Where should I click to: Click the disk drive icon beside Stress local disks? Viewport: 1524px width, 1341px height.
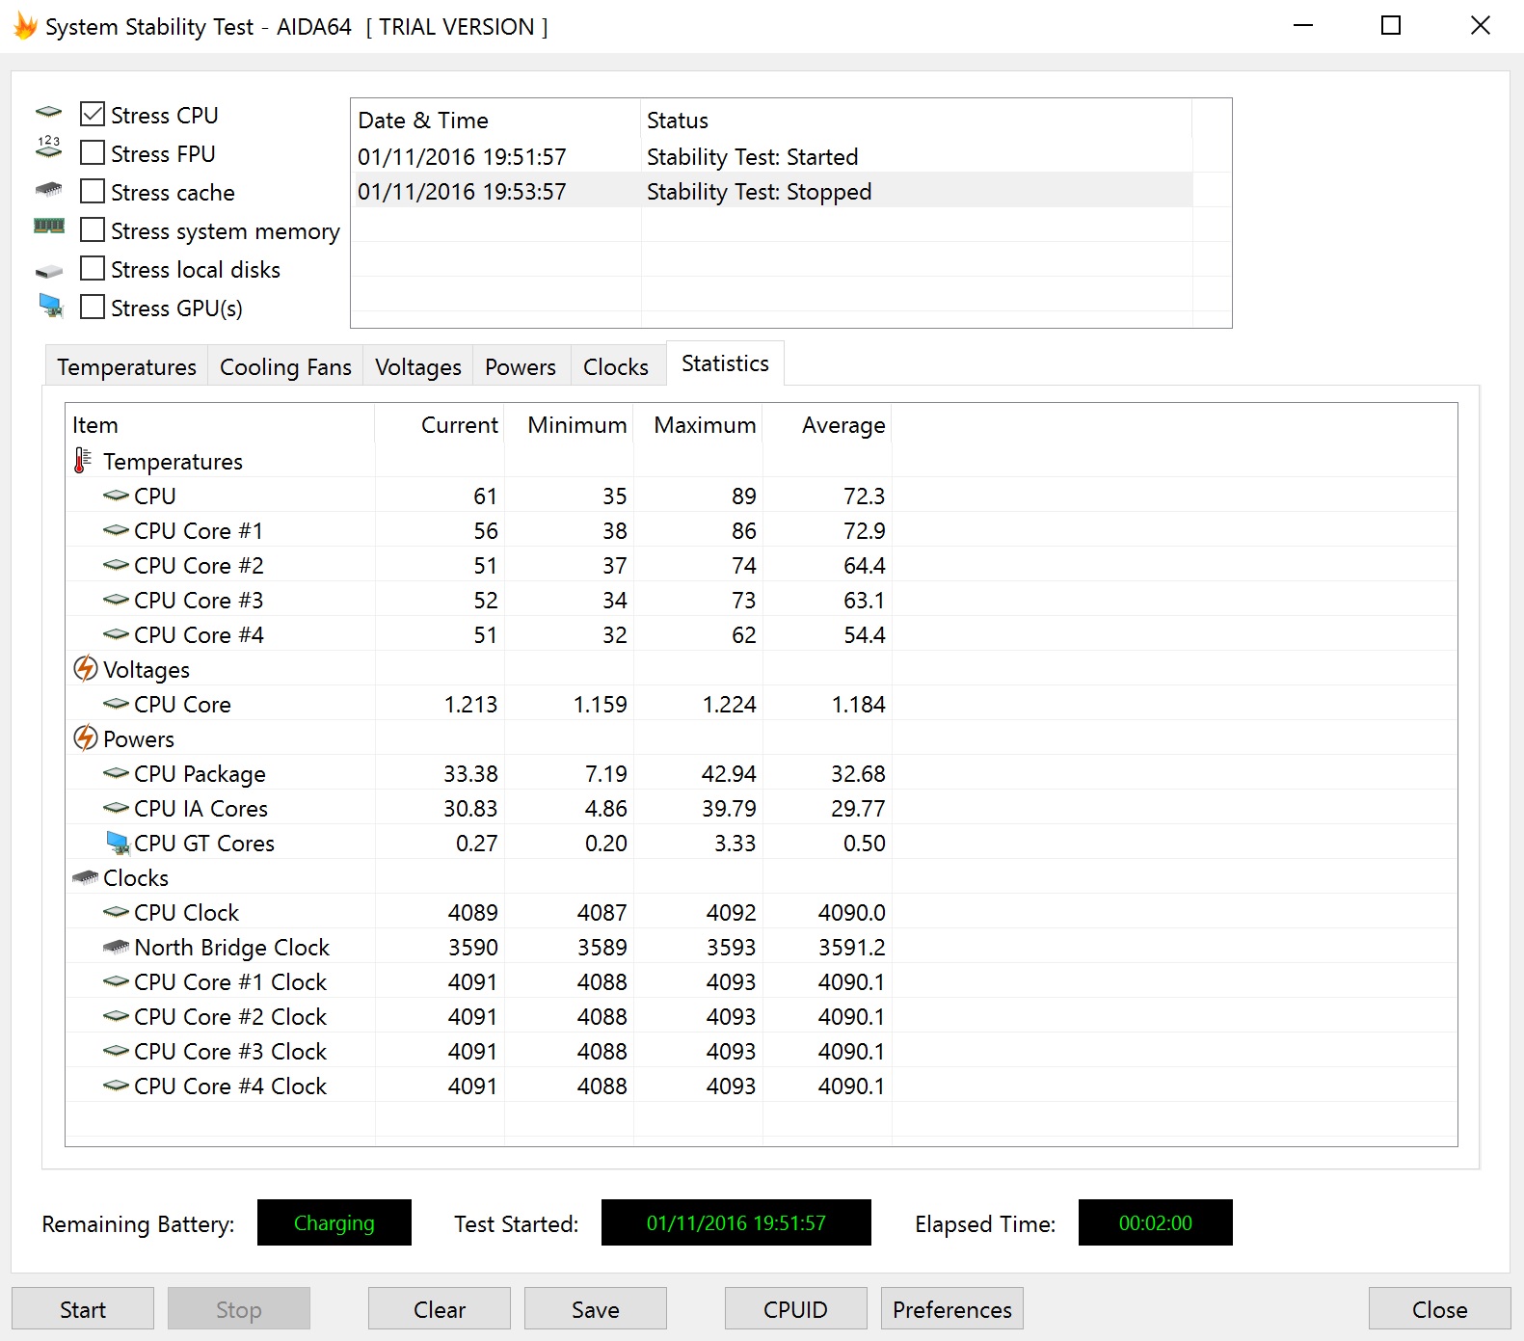(x=48, y=272)
